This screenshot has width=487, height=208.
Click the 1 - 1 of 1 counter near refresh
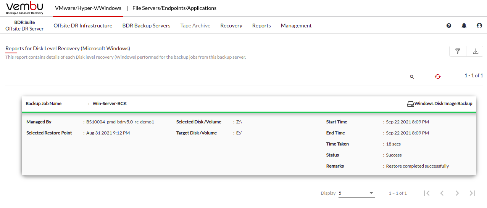point(474,75)
